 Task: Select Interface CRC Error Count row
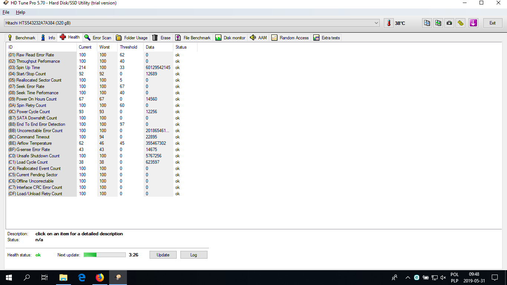pyautogui.click(x=102, y=187)
